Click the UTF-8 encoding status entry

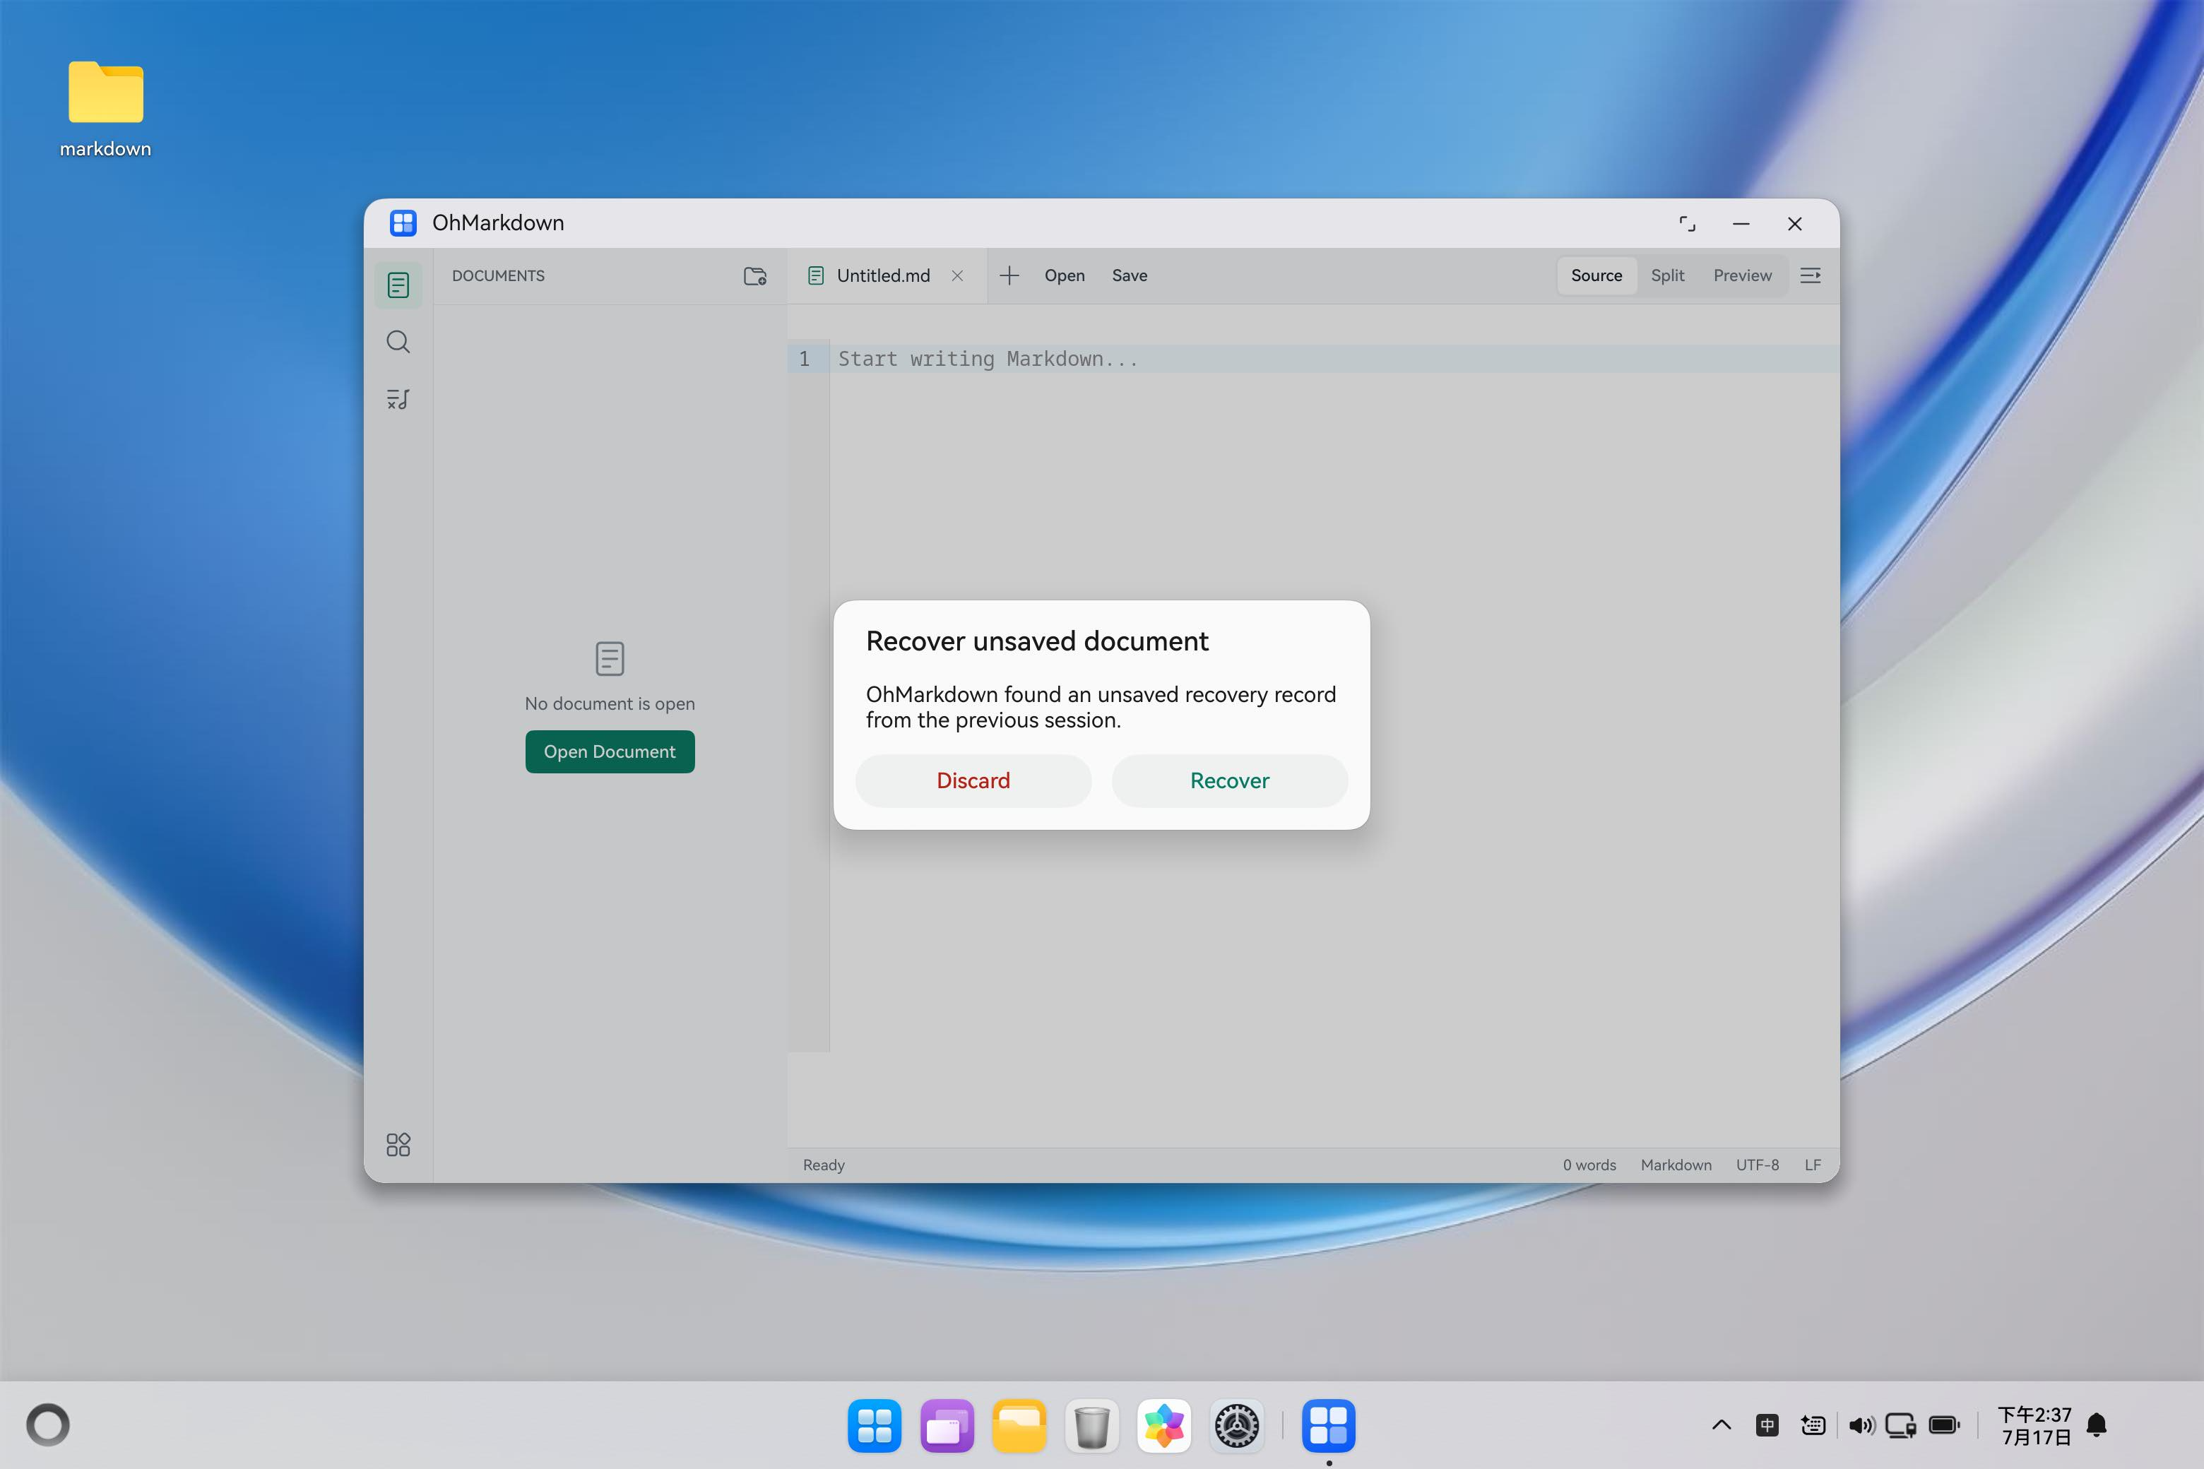tap(1757, 1165)
